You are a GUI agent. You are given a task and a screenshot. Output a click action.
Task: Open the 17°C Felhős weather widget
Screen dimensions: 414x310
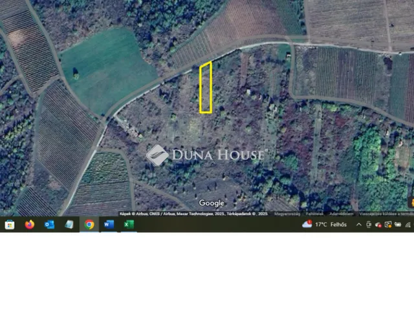pyautogui.click(x=330, y=225)
